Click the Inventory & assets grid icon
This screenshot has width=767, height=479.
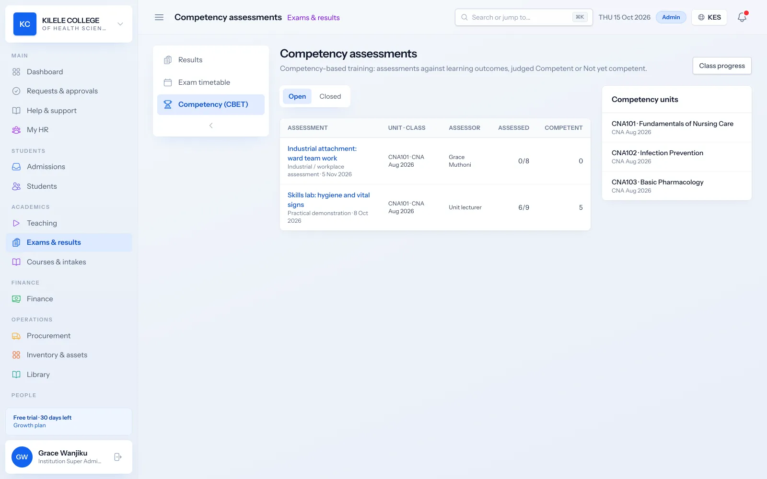(x=16, y=355)
